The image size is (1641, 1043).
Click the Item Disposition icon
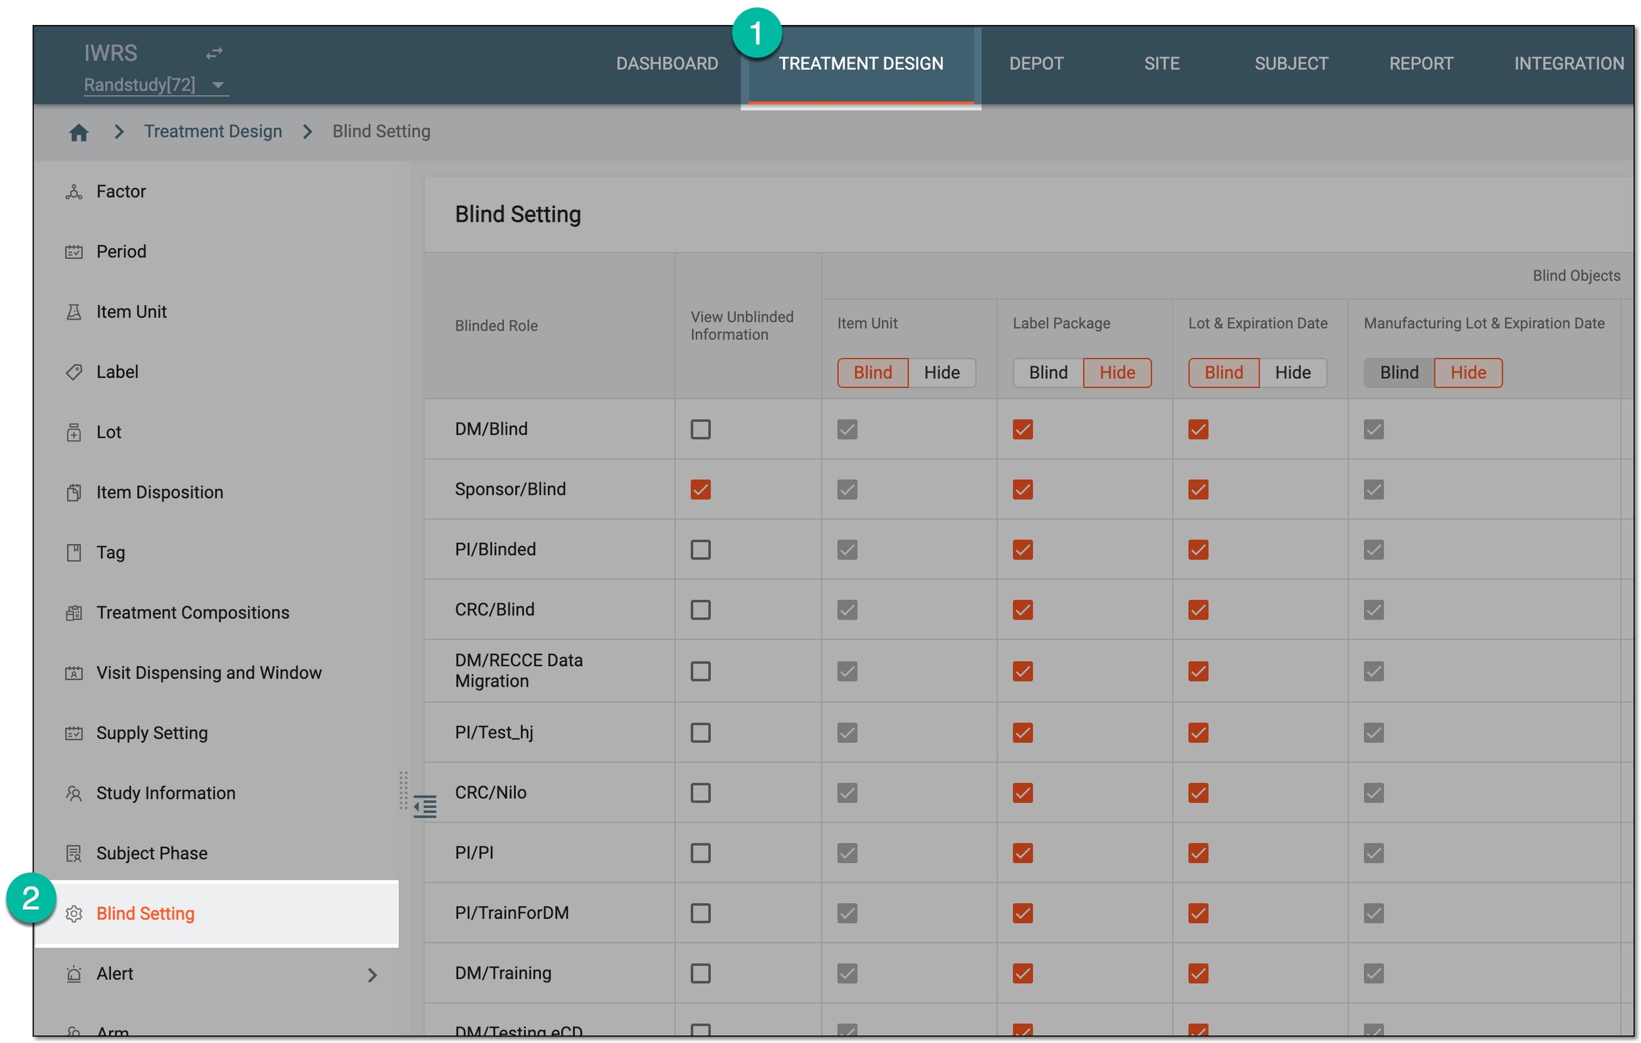tap(74, 492)
